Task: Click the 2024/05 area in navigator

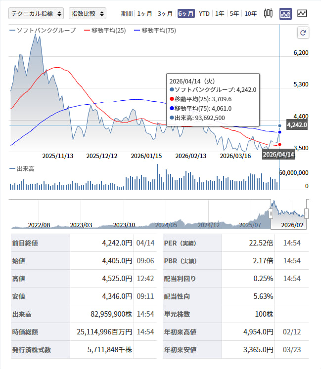Action: [166, 225]
